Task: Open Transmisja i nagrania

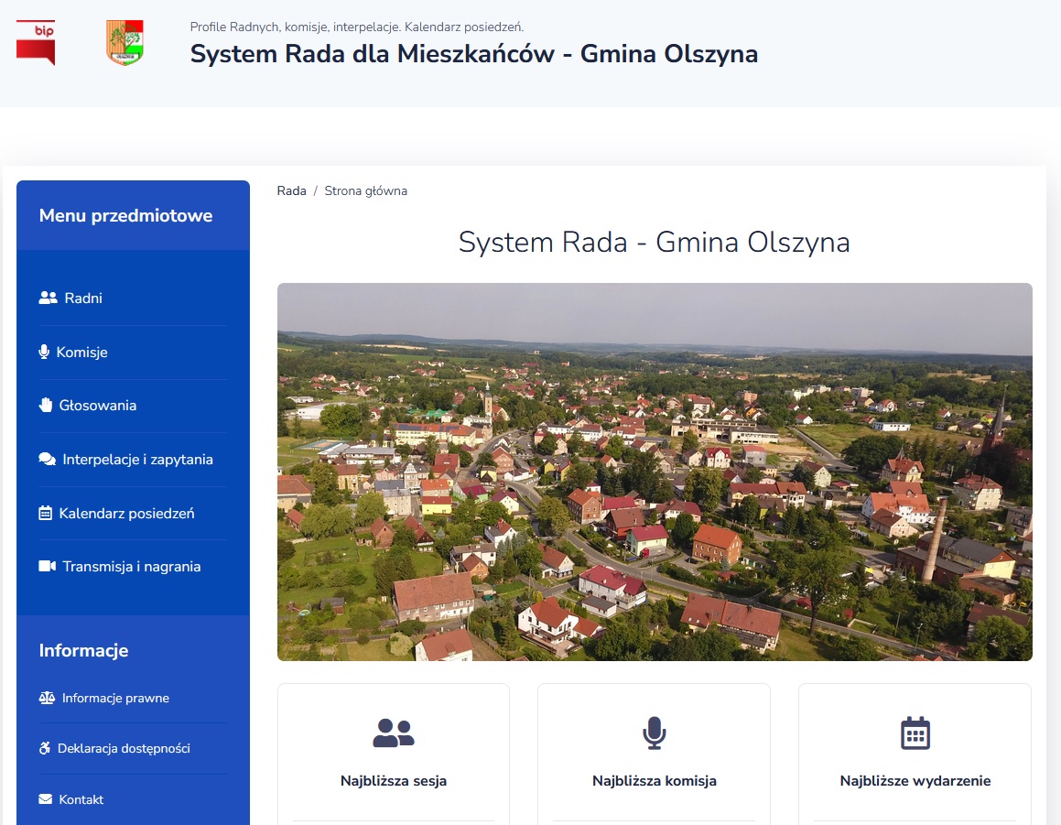Action: (132, 567)
